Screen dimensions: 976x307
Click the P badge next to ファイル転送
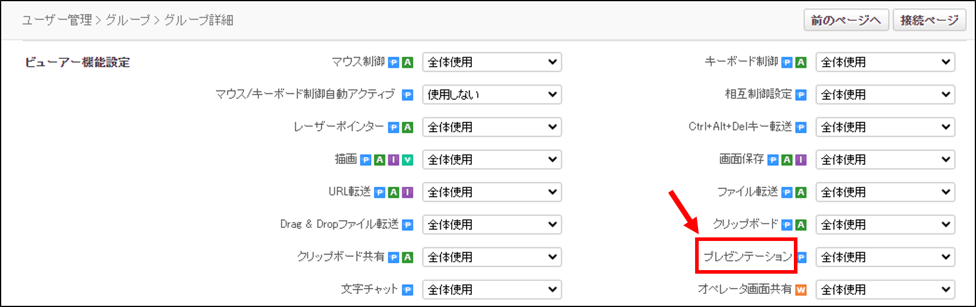tap(787, 193)
